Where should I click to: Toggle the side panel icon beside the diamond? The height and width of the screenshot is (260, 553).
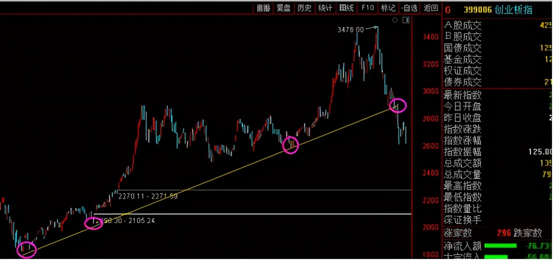[x=407, y=20]
